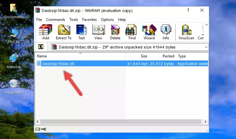This screenshot has width=236, height=139.
Task: Click the title bar help question mark
Action: click(188, 10)
